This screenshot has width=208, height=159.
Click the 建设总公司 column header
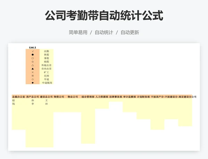[x=46, y=97]
